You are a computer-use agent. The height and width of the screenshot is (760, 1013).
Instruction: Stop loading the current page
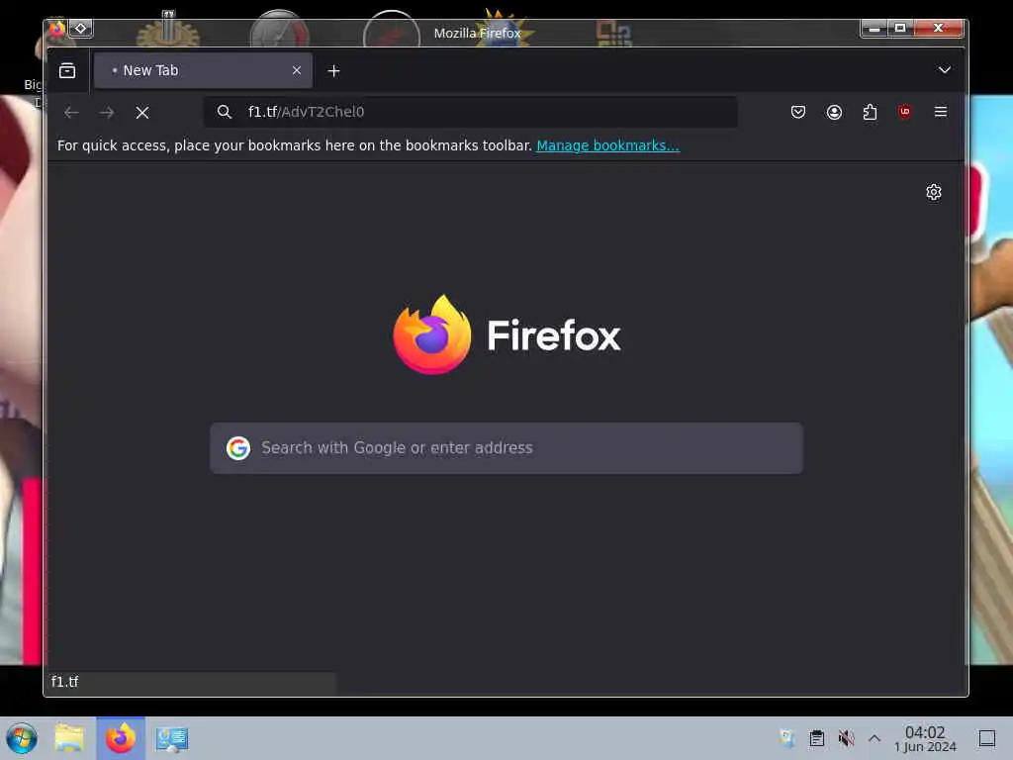point(142,113)
